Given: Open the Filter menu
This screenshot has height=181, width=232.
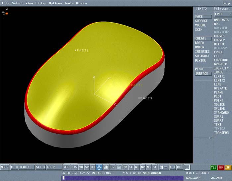Looking at the screenshot, I should (x=41, y=3).
